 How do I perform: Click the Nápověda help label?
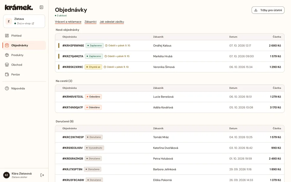point(18,88)
